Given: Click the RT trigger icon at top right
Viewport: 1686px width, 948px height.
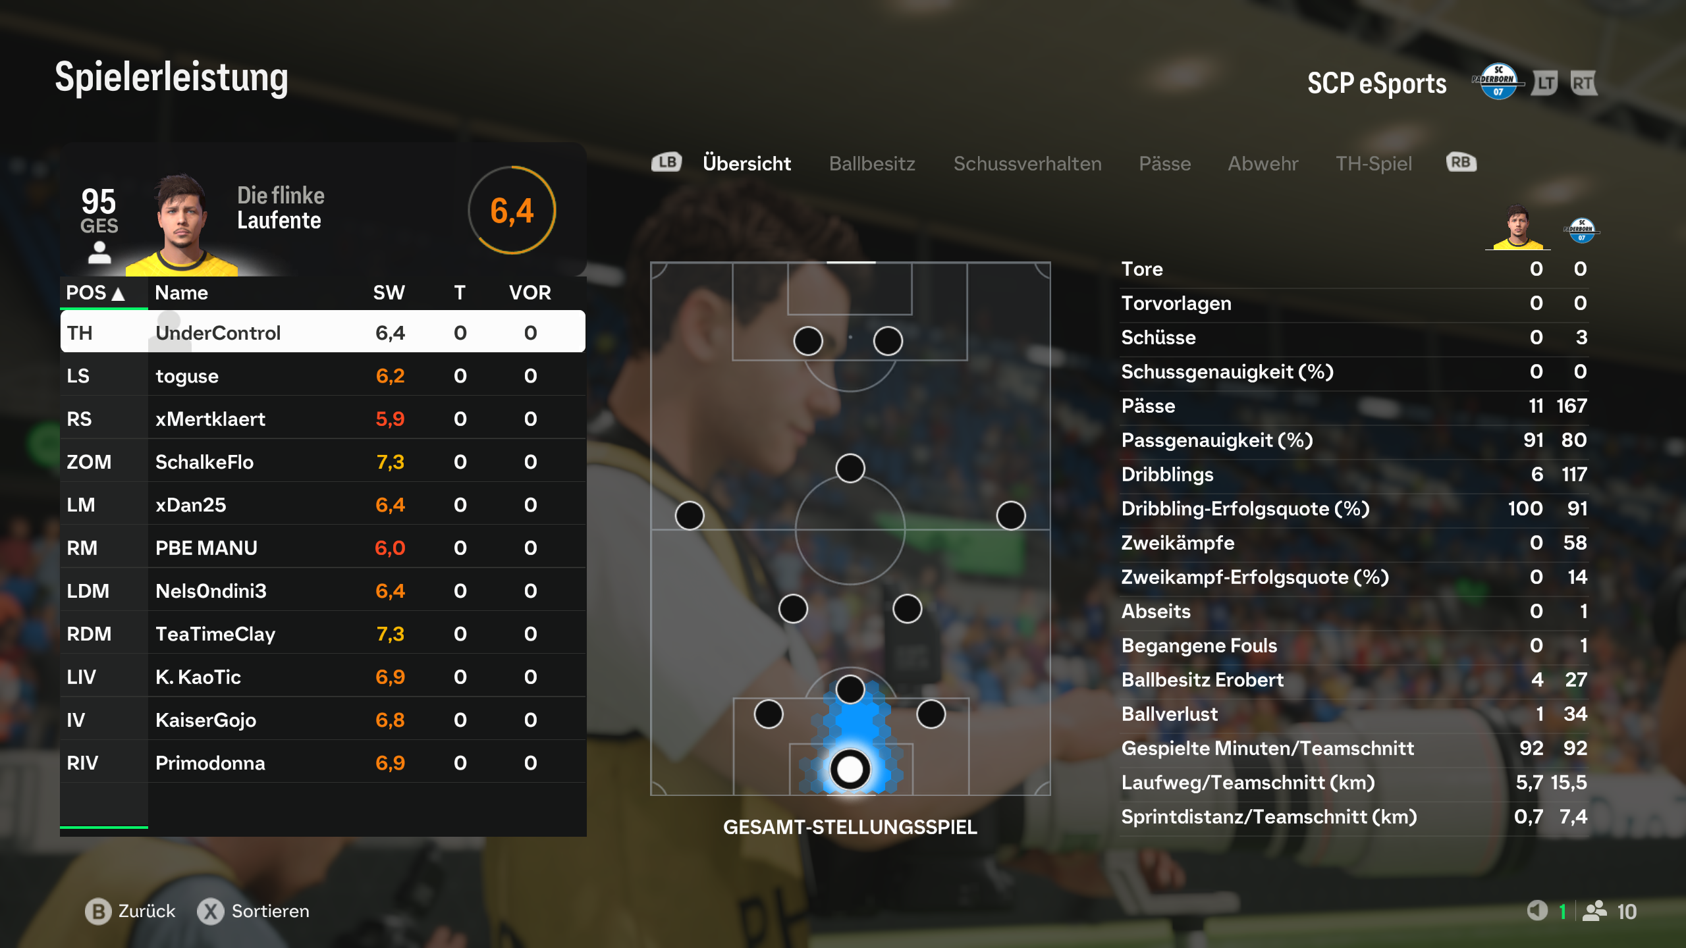Looking at the screenshot, I should coord(1584,84).
